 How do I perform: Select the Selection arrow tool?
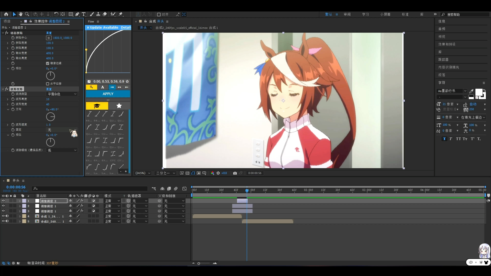[14, 14]
